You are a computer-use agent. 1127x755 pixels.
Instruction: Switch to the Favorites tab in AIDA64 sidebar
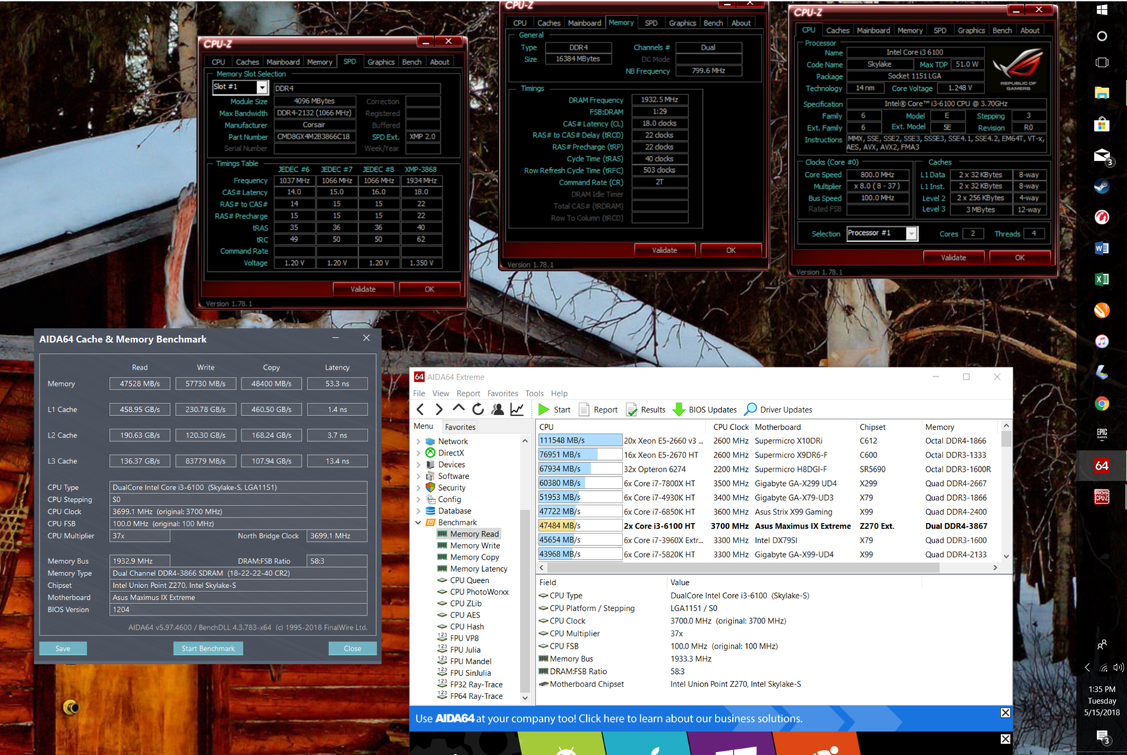(460, 427)
